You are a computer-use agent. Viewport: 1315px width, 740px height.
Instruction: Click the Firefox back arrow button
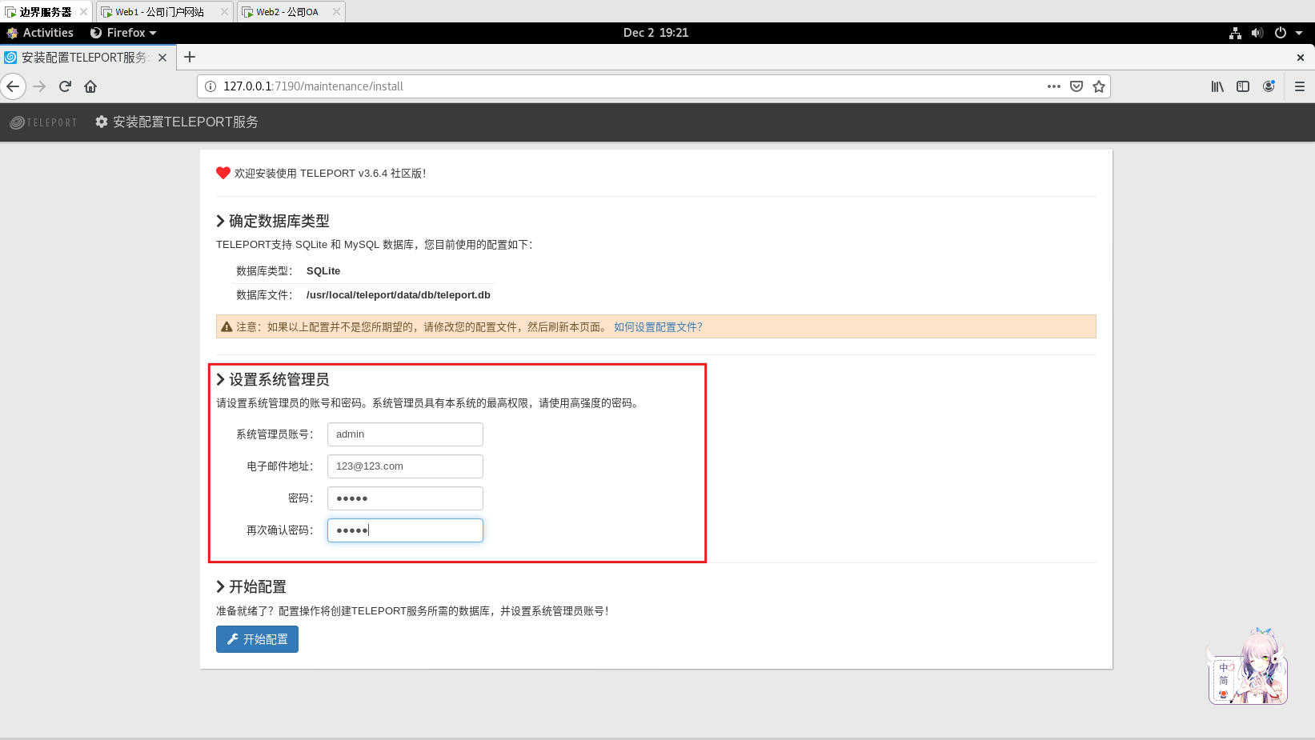(13, 86)
